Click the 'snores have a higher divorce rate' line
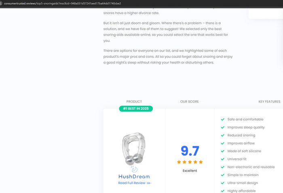 pyautogui.click(x=131, y=13)
